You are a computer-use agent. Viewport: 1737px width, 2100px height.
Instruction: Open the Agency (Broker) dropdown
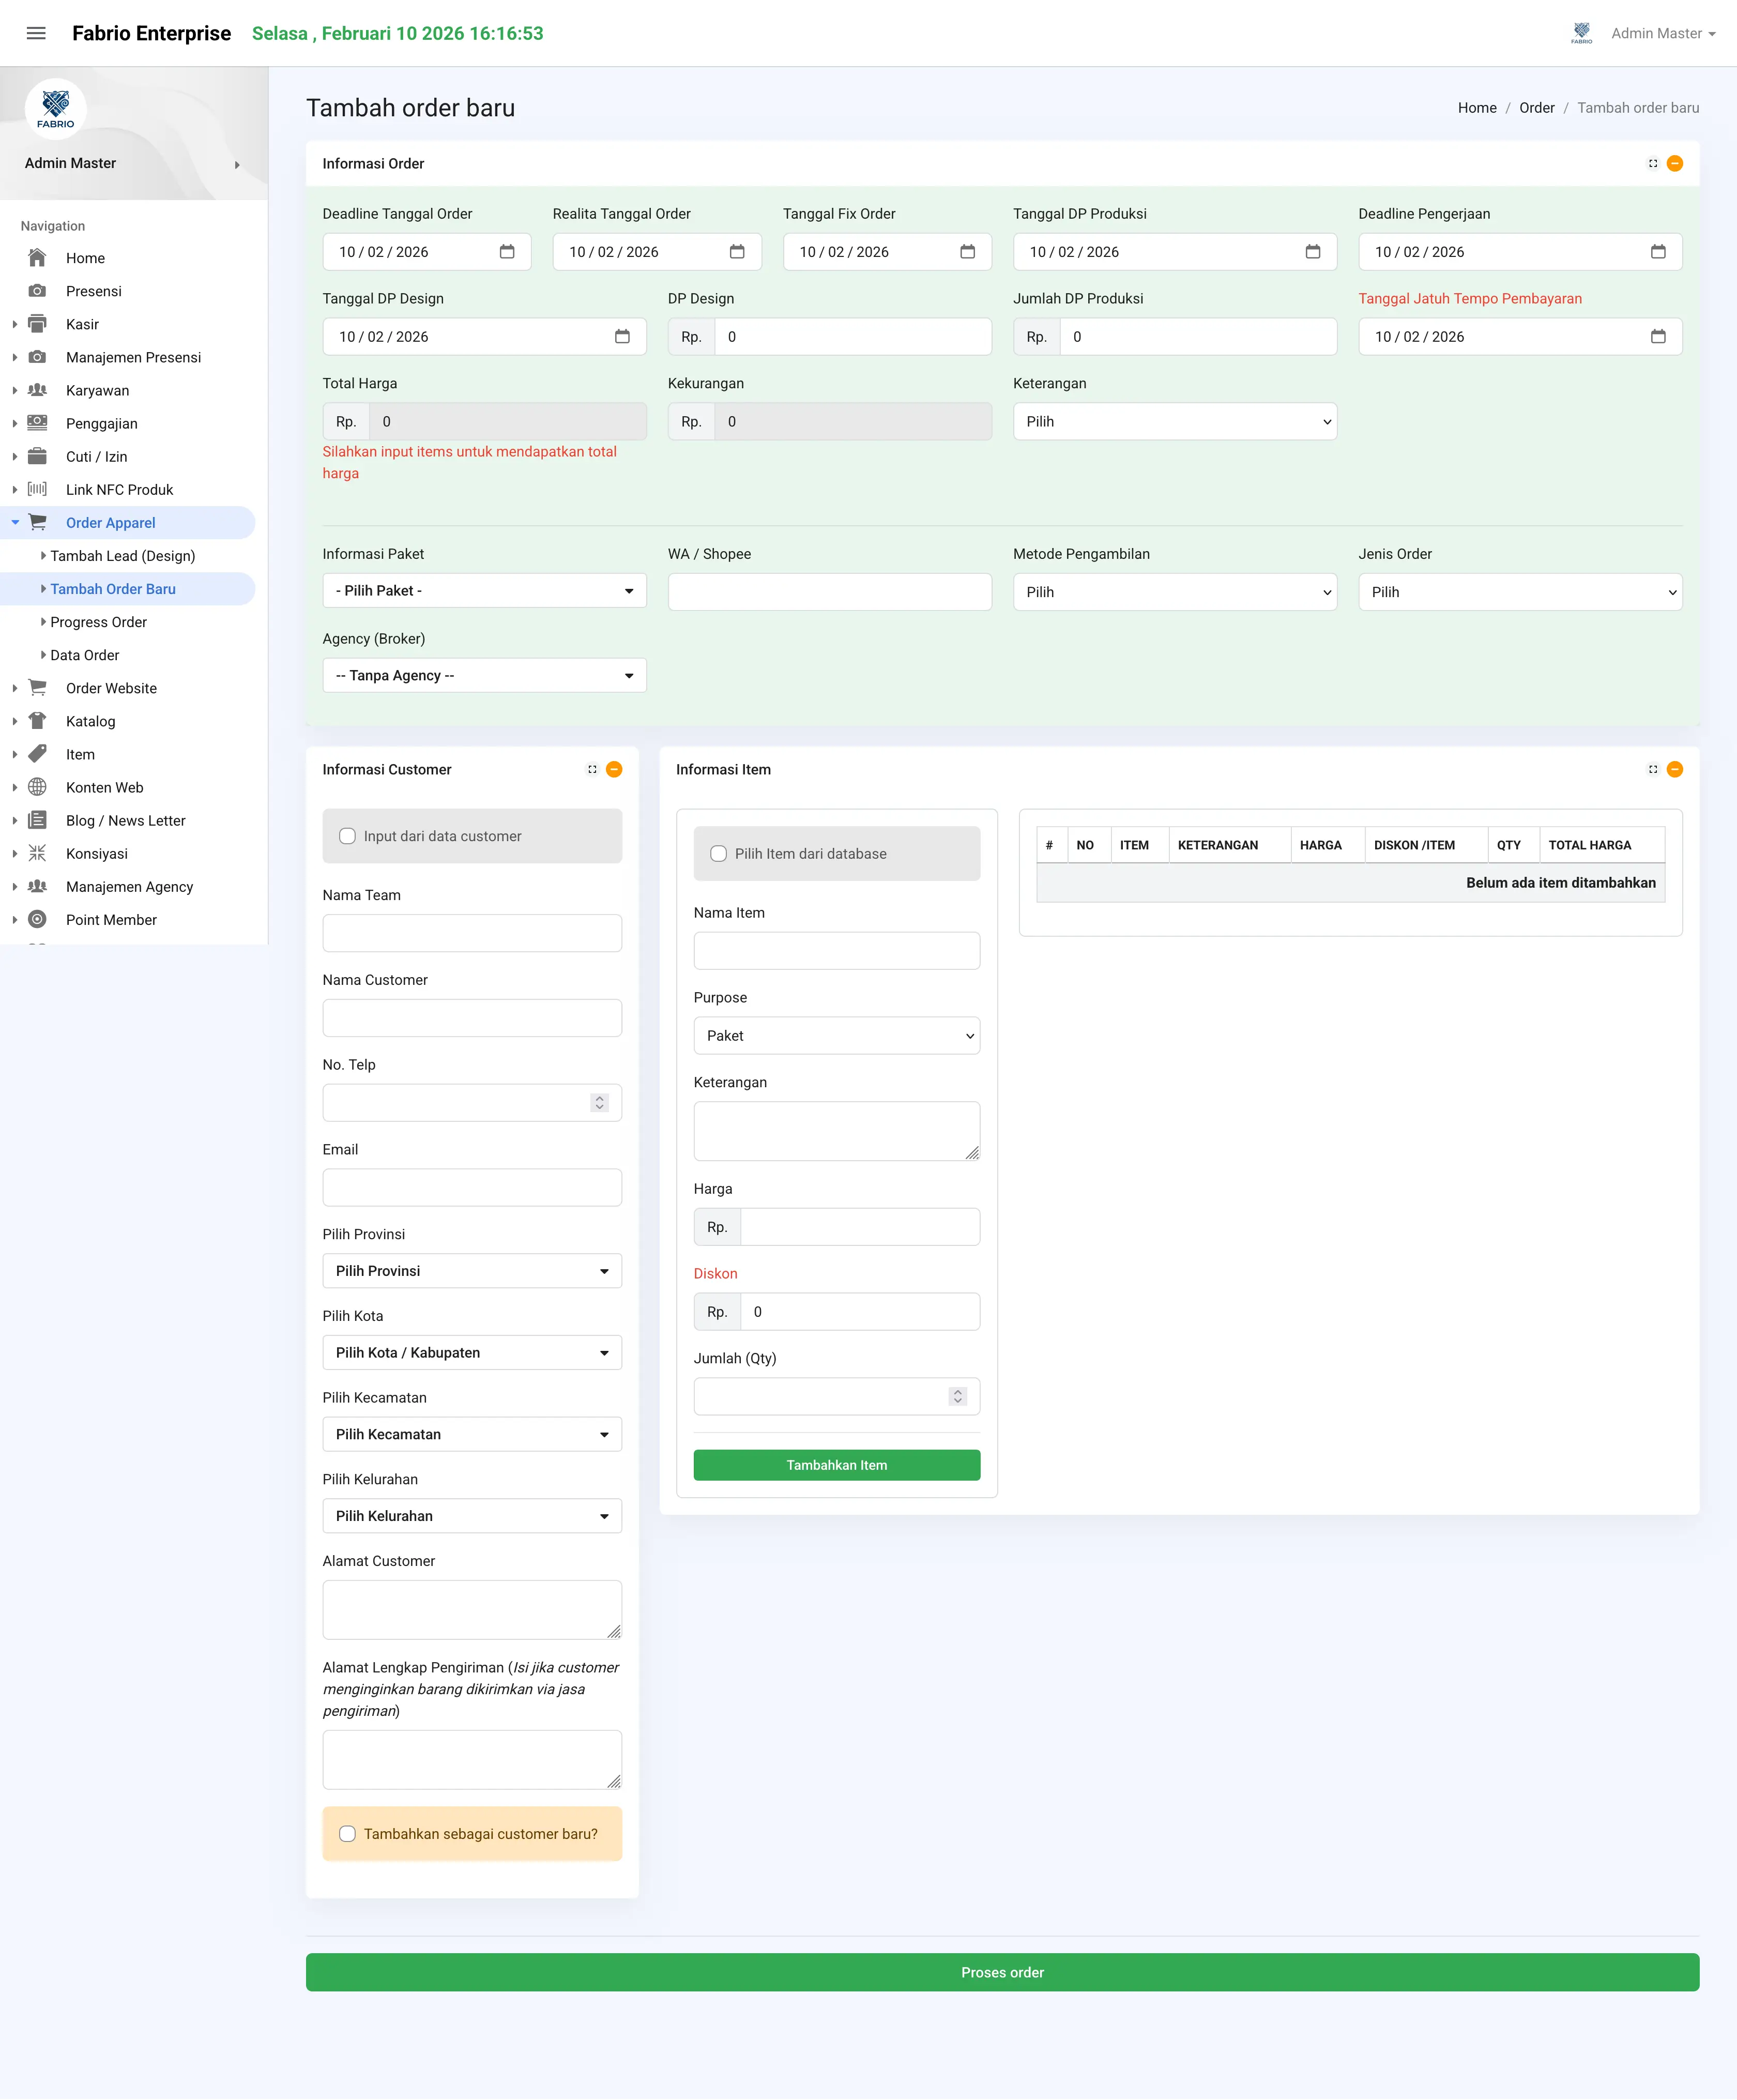484,676
